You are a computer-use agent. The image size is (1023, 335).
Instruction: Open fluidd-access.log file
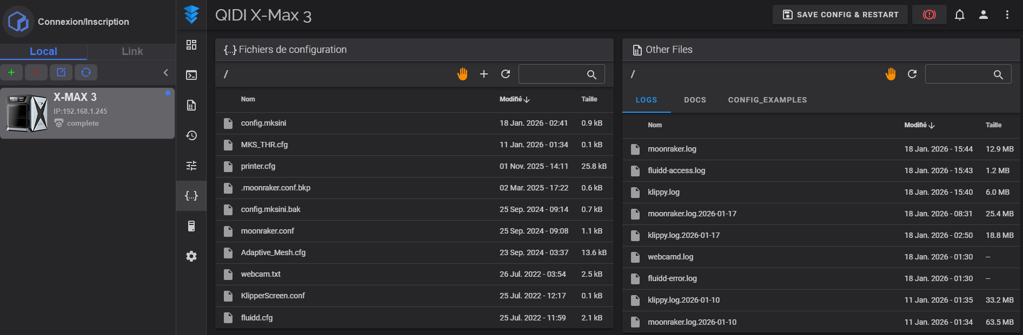tap(821, 170)
